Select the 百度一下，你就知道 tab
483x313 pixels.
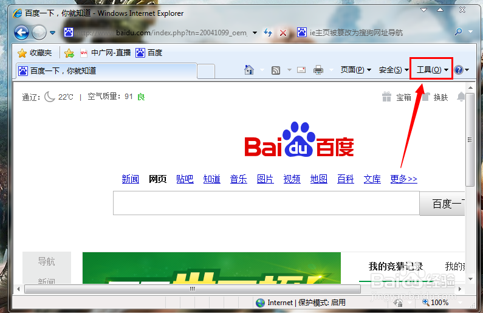(106, 71)
